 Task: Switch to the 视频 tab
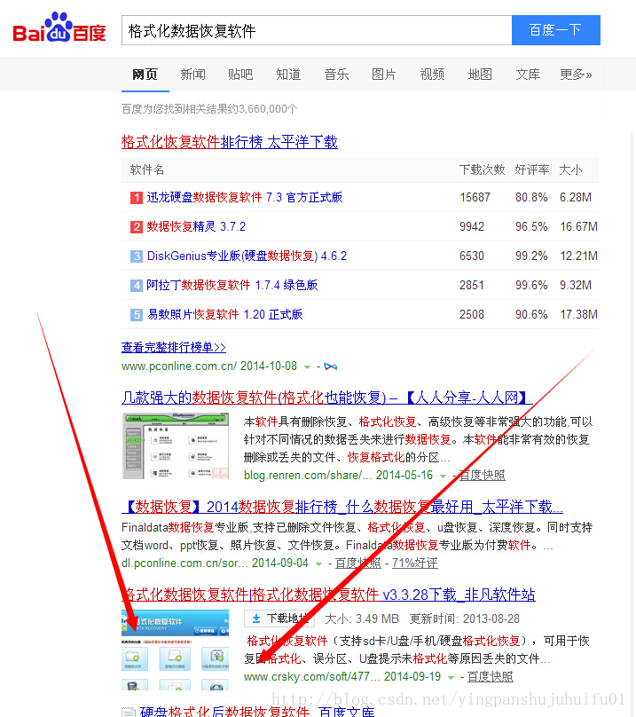coord(432,75)
